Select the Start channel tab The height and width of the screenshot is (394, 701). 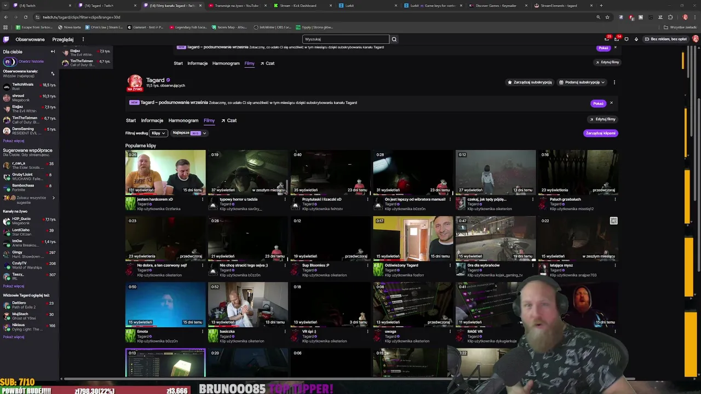[x=131, y=120]
